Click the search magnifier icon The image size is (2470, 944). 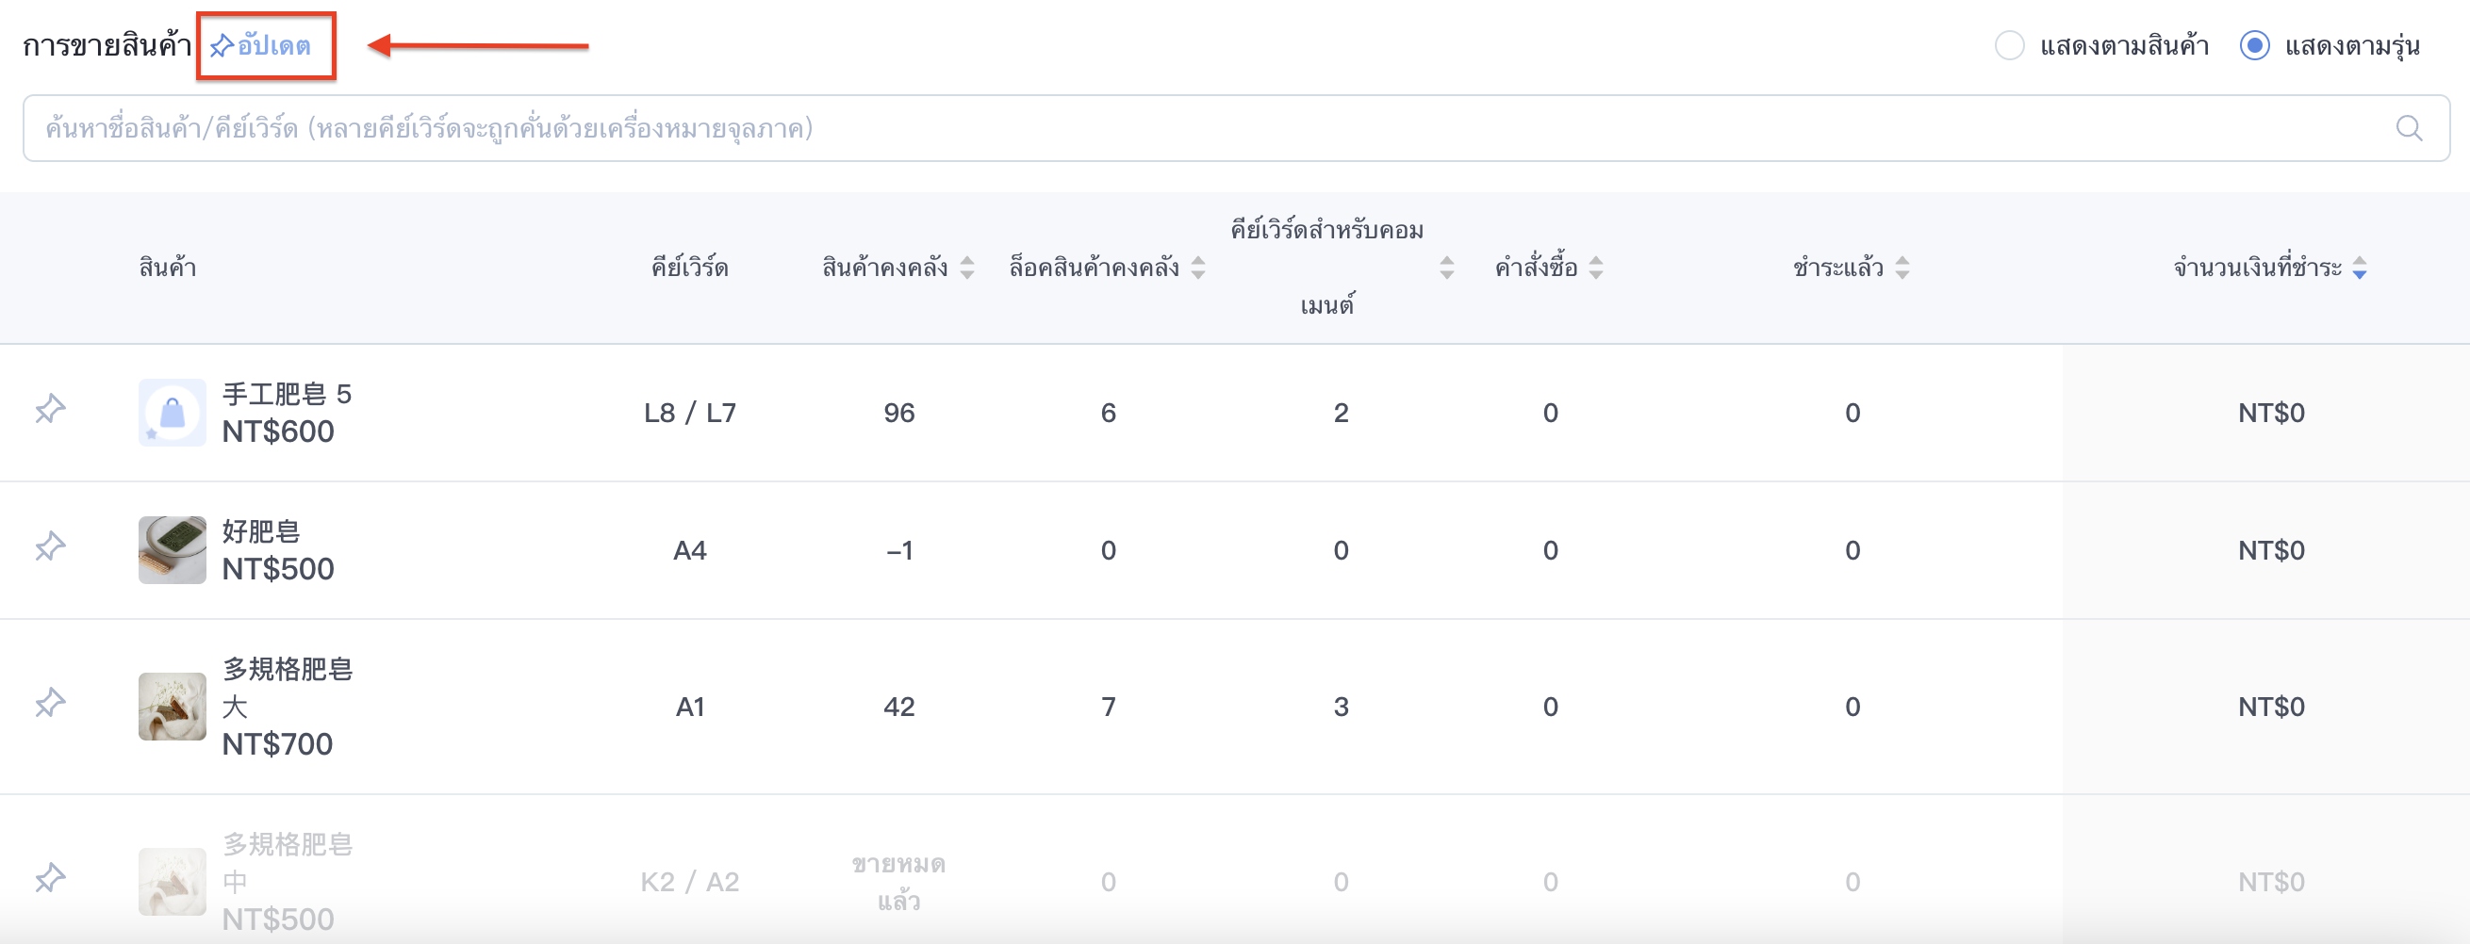coord(2409,128)
